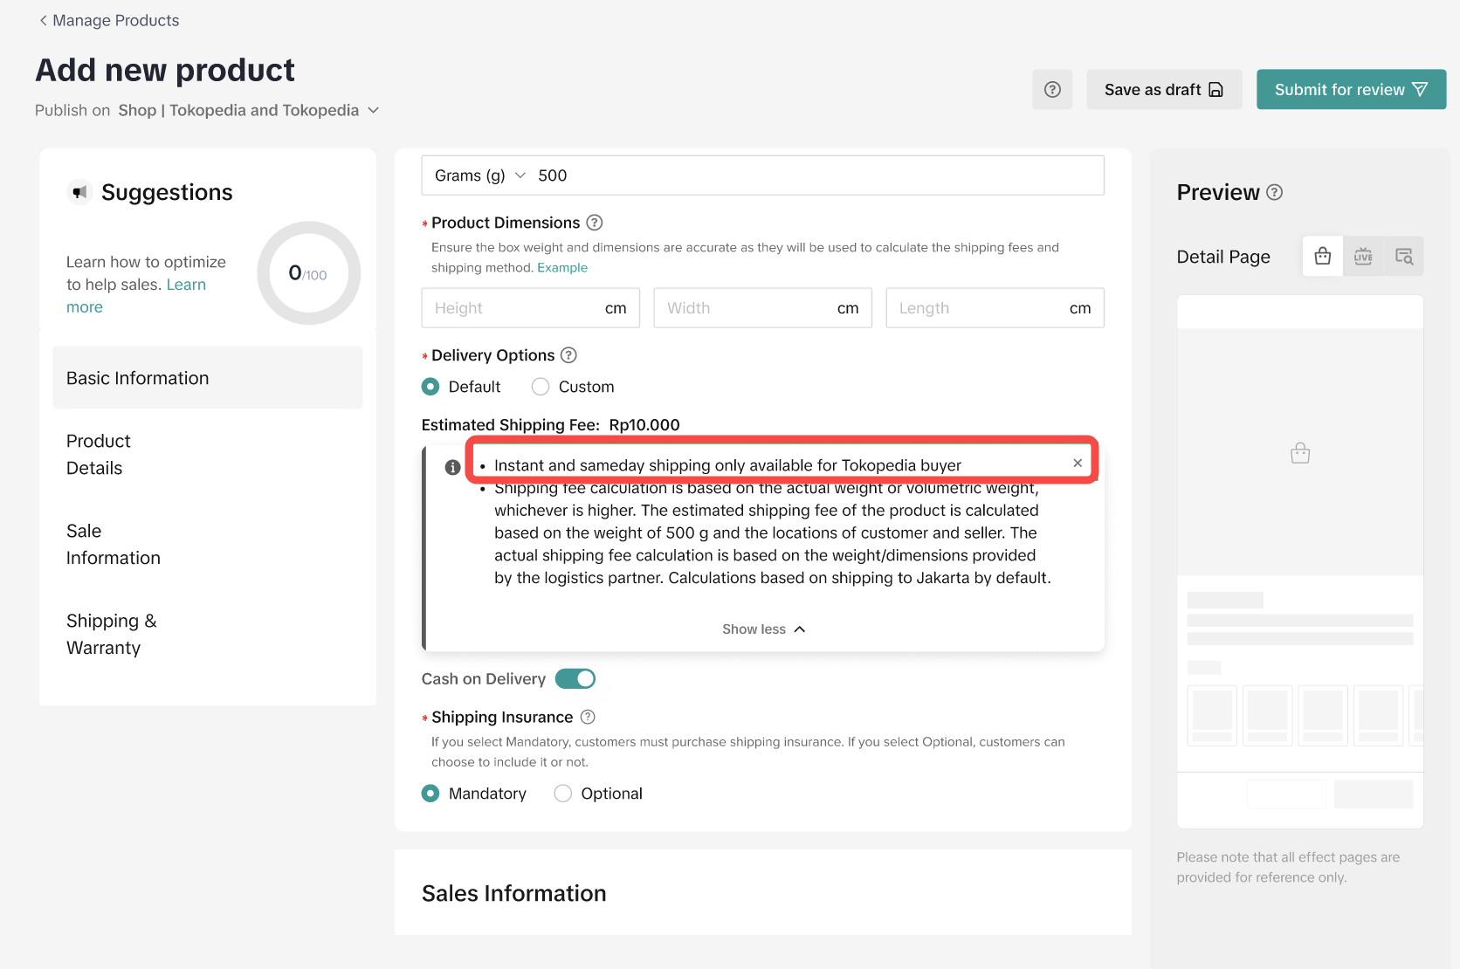Click the Preview help icon
The width and height of the screenshot is (1460, 969).
tap(1275, 192)
